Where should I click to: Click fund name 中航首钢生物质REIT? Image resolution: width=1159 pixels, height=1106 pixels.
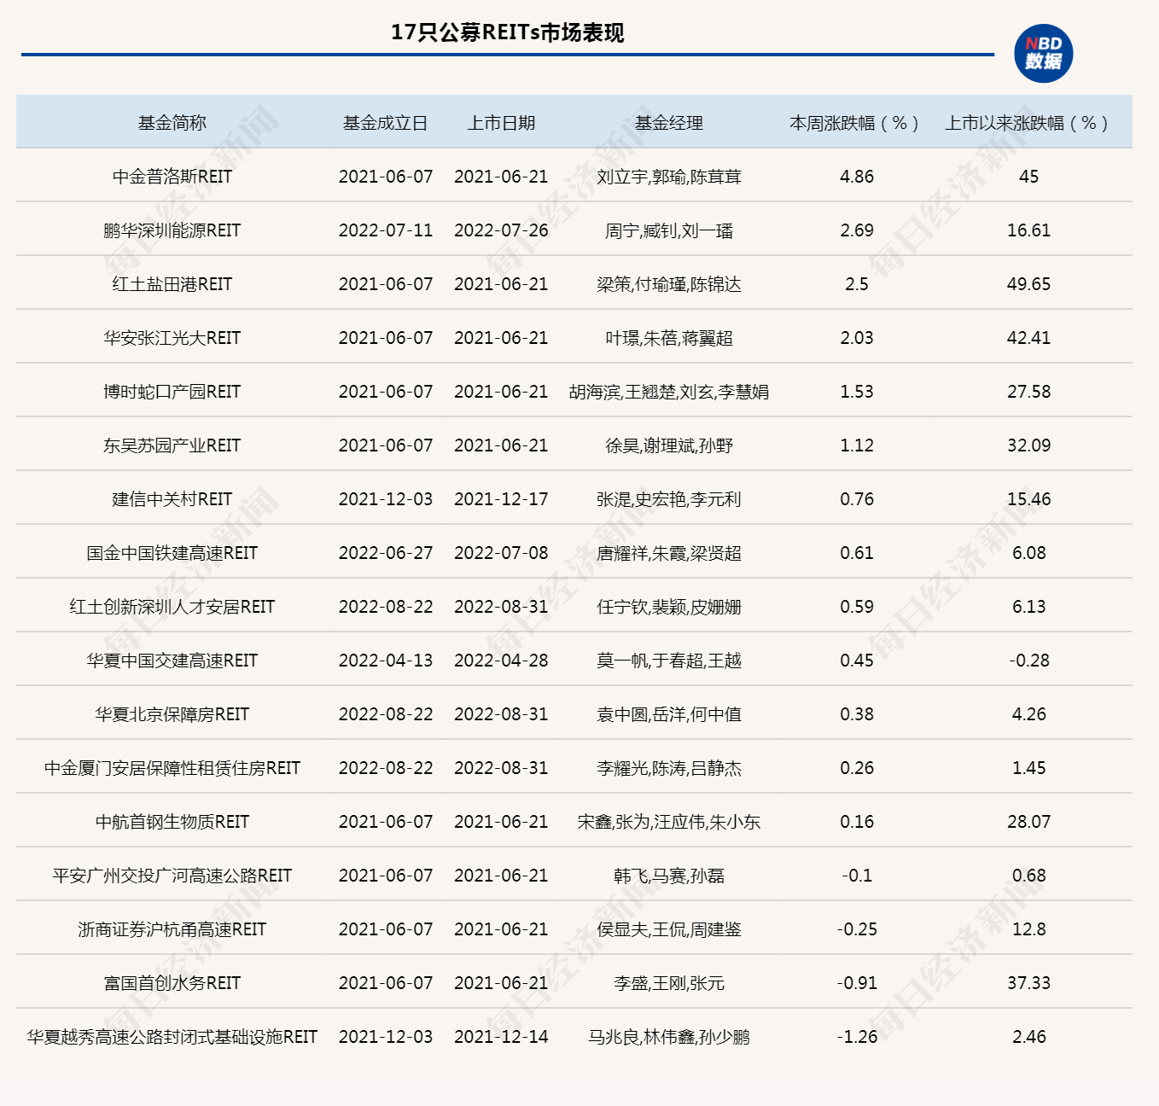click(x=172, y=822)
